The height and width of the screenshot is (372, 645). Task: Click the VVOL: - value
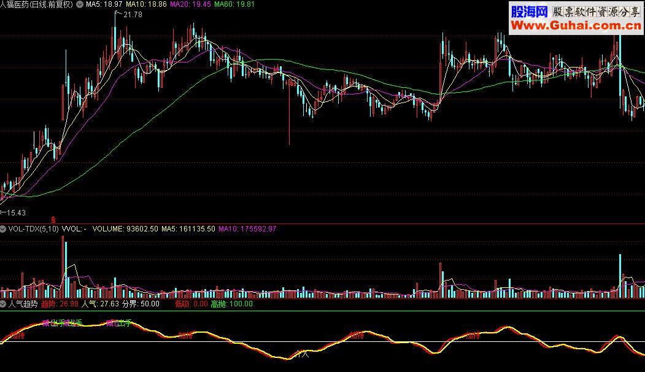coord(74,229)
